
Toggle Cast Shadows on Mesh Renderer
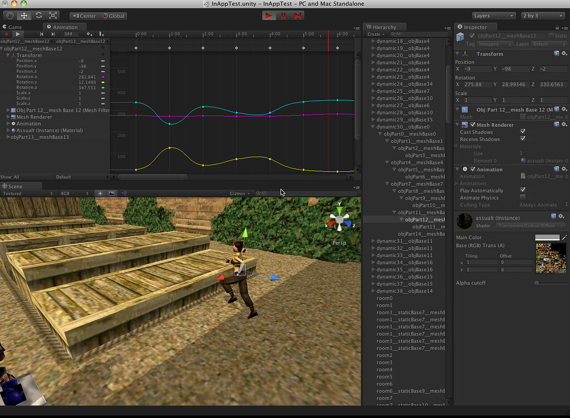522,132
